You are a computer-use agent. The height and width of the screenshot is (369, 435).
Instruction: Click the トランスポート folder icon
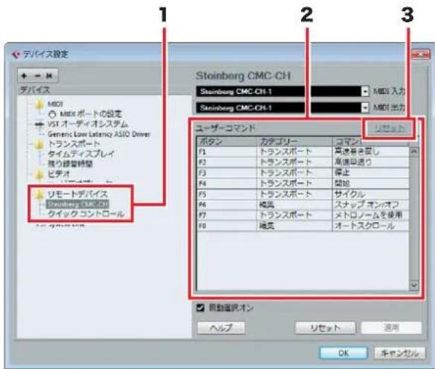(x=39, y=144)
